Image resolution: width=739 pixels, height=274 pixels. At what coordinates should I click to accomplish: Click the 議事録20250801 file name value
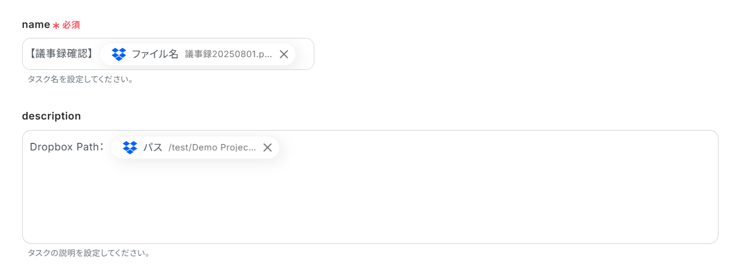228,54
